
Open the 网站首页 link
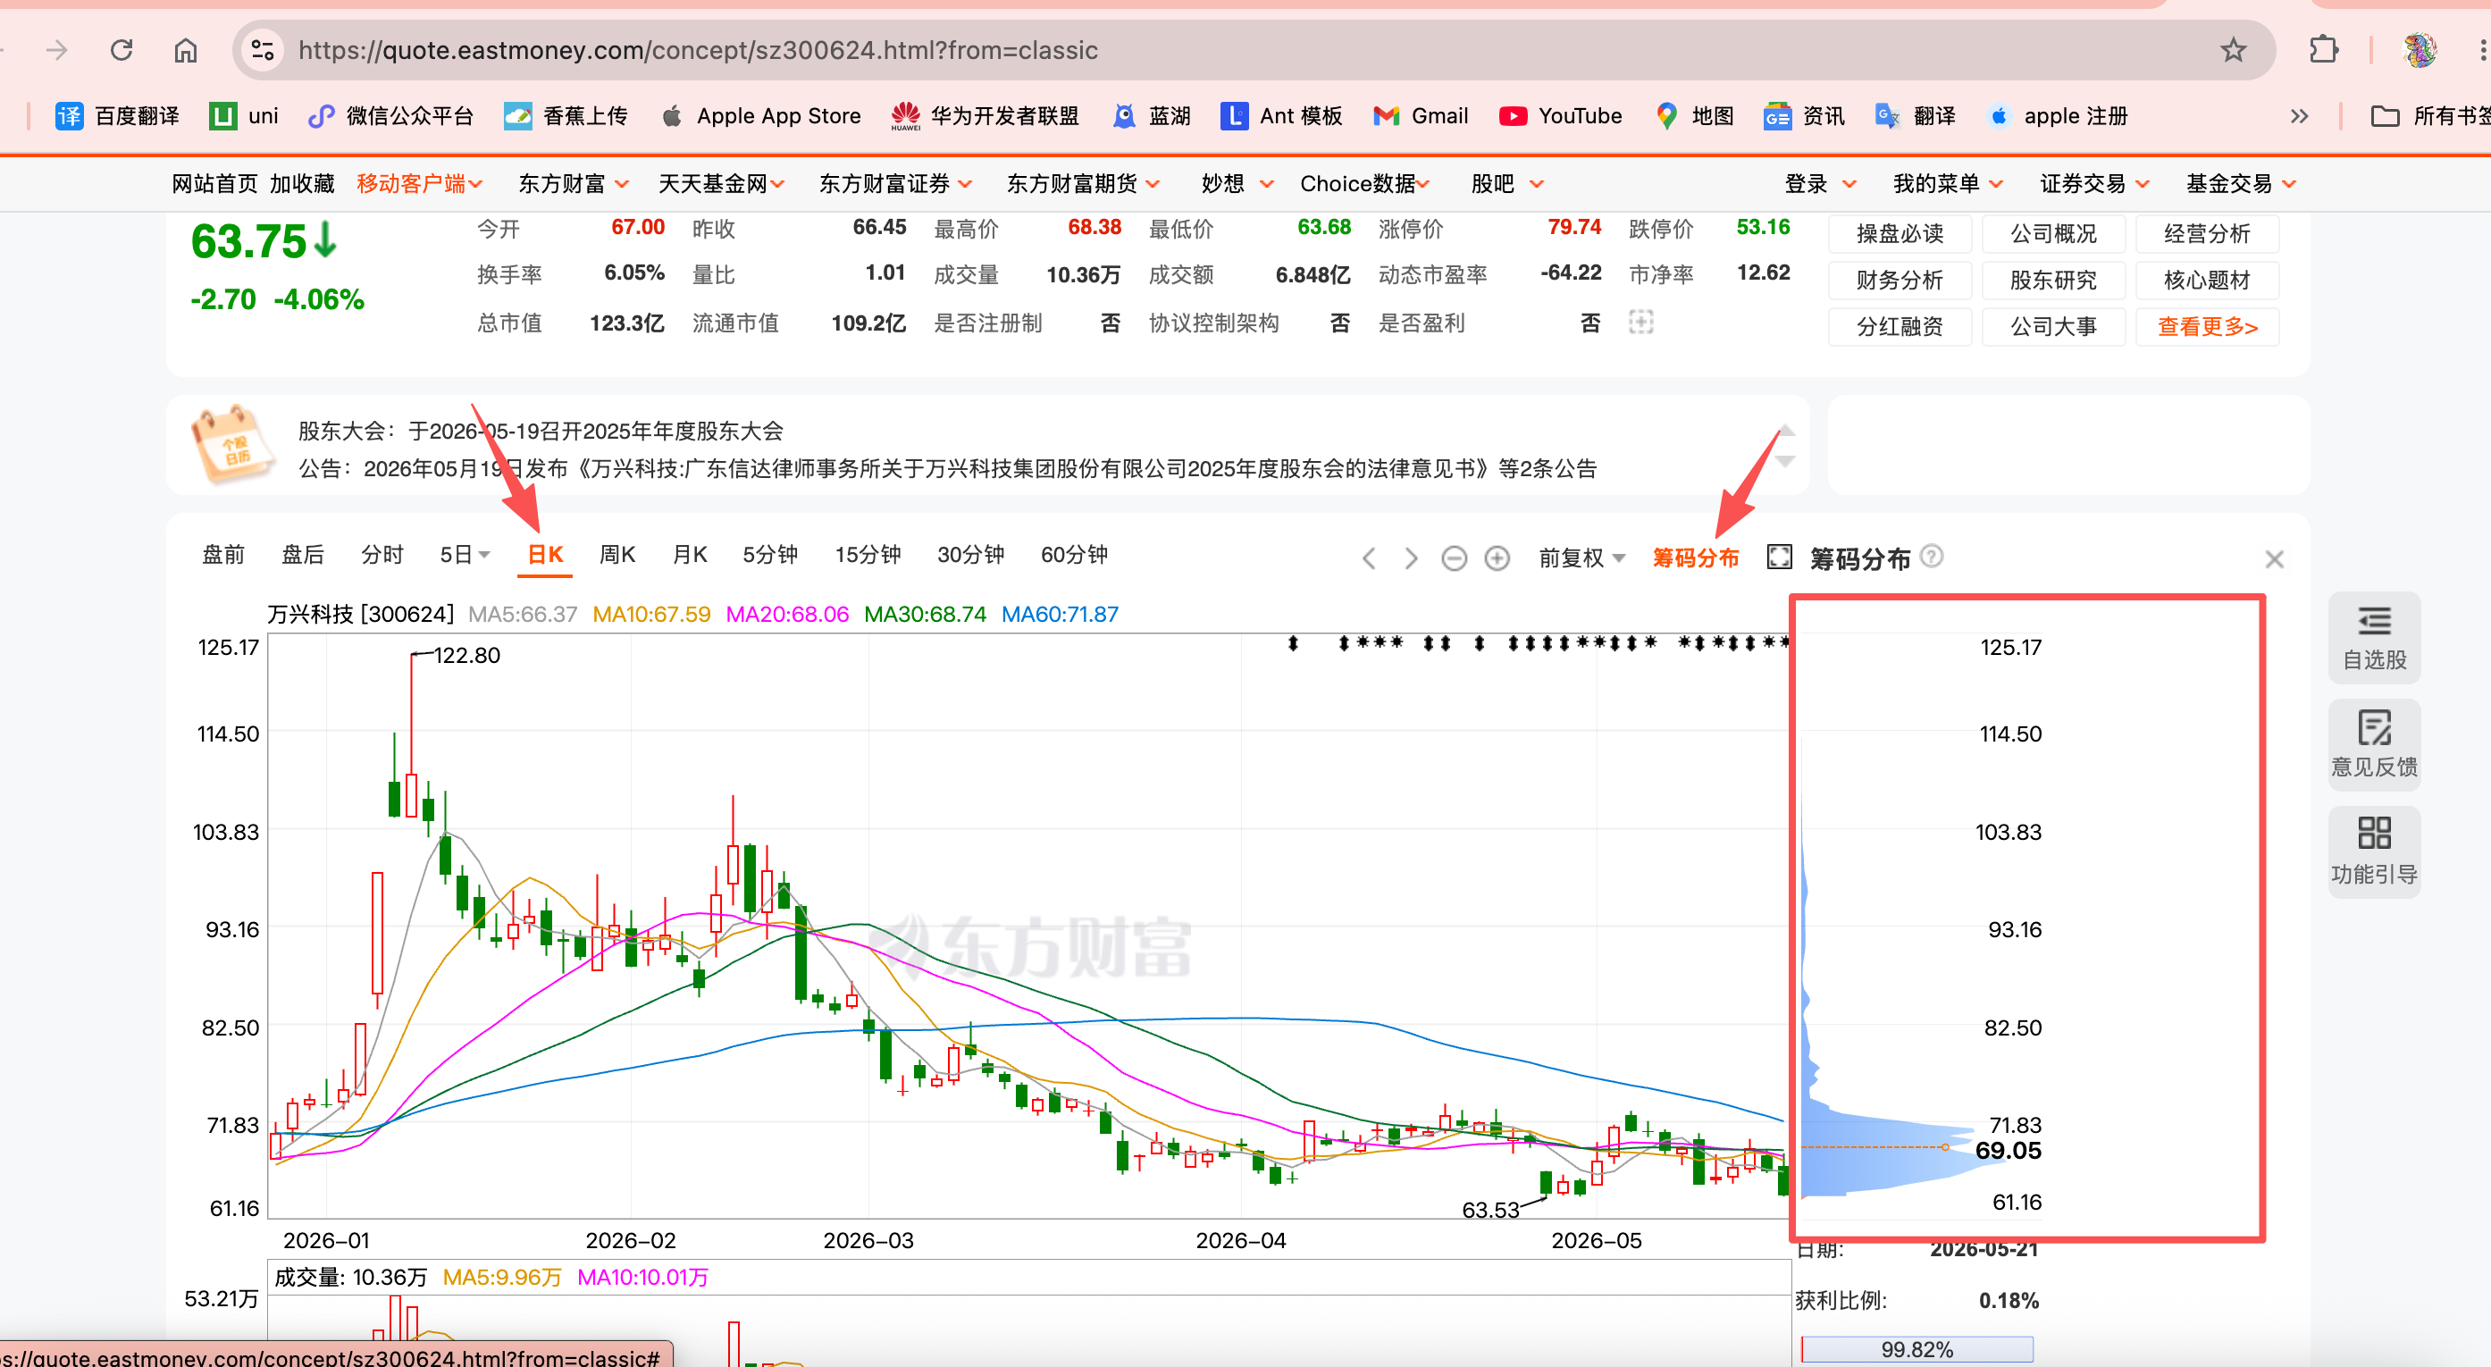(x=214, y=184)
